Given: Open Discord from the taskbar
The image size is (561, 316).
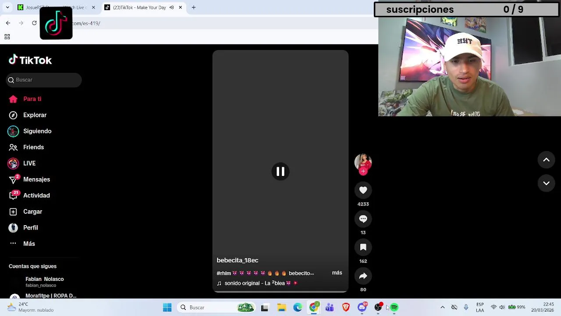Looking at the screenshot, I should pos(362,308).
